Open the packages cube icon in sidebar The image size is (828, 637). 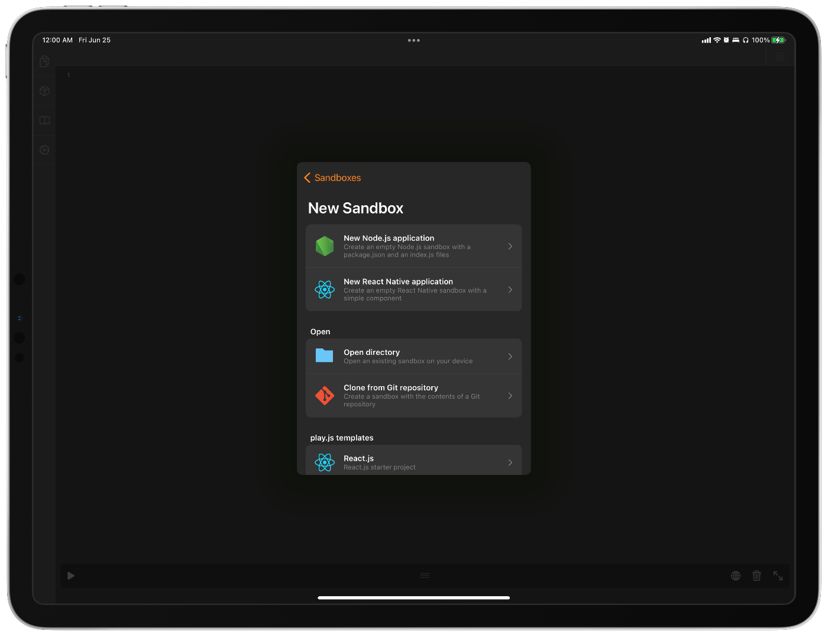(x=44, y=91)
